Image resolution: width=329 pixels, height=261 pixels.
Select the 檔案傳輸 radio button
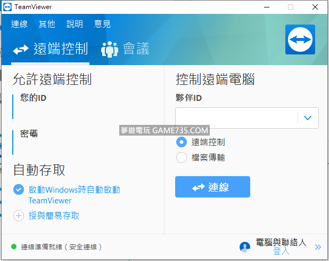pos(181,157)
